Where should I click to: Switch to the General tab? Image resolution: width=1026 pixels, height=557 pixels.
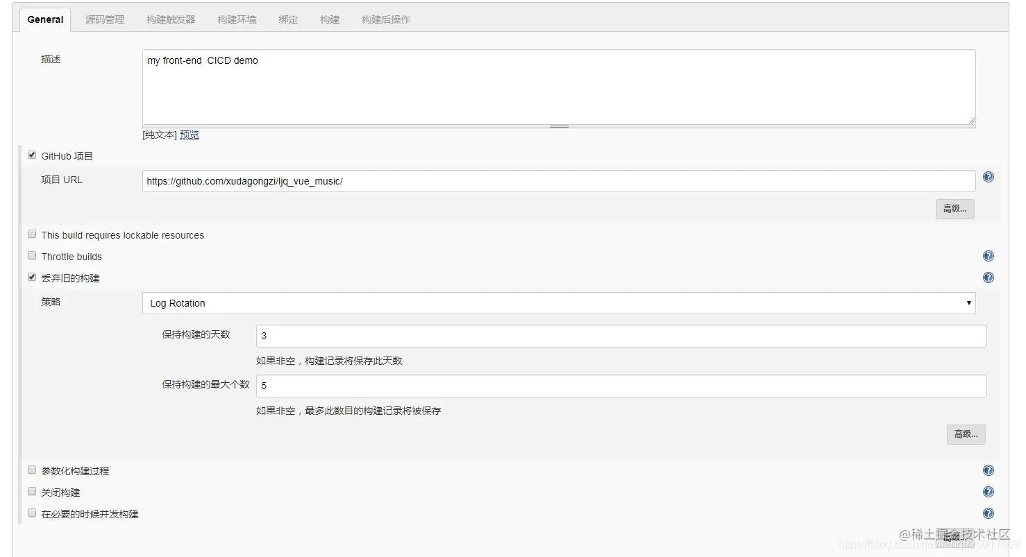click(45, 19)
